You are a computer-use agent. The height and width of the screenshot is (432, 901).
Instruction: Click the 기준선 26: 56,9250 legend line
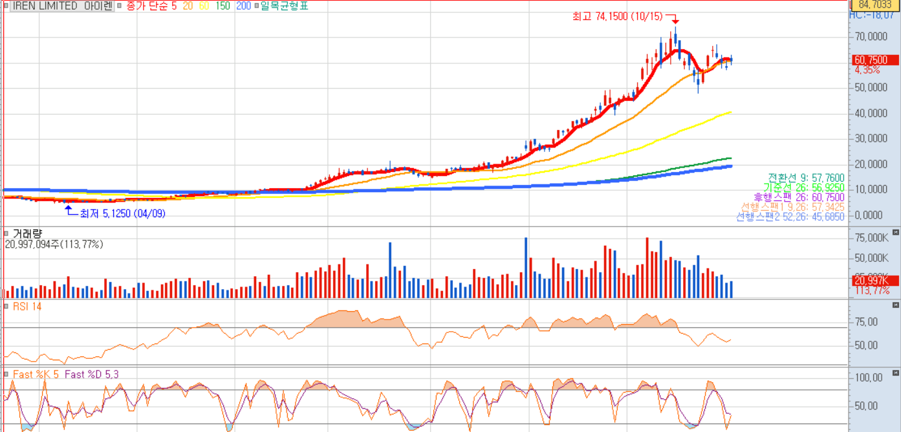click(x=804, y=187)
